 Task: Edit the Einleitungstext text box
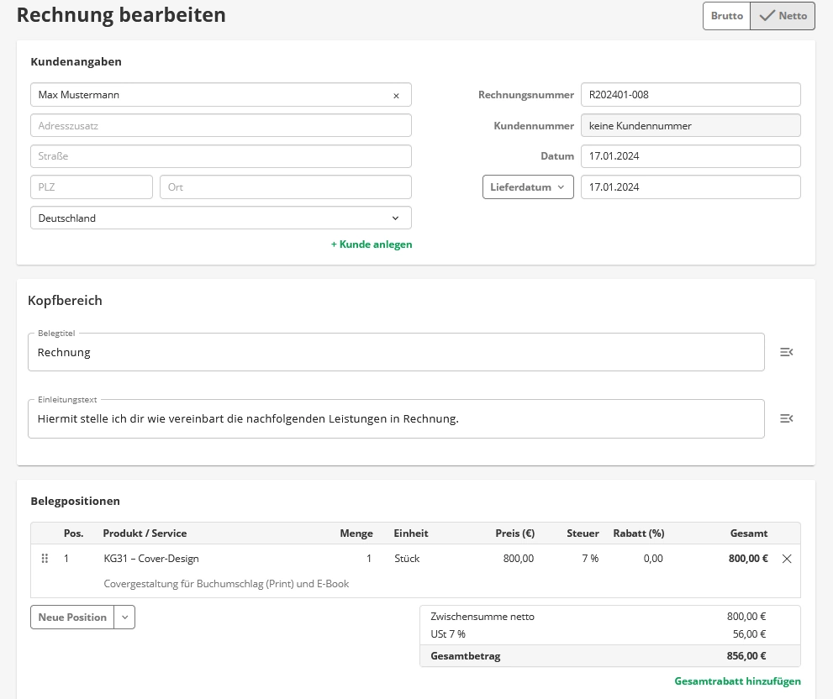pos(395,418)
